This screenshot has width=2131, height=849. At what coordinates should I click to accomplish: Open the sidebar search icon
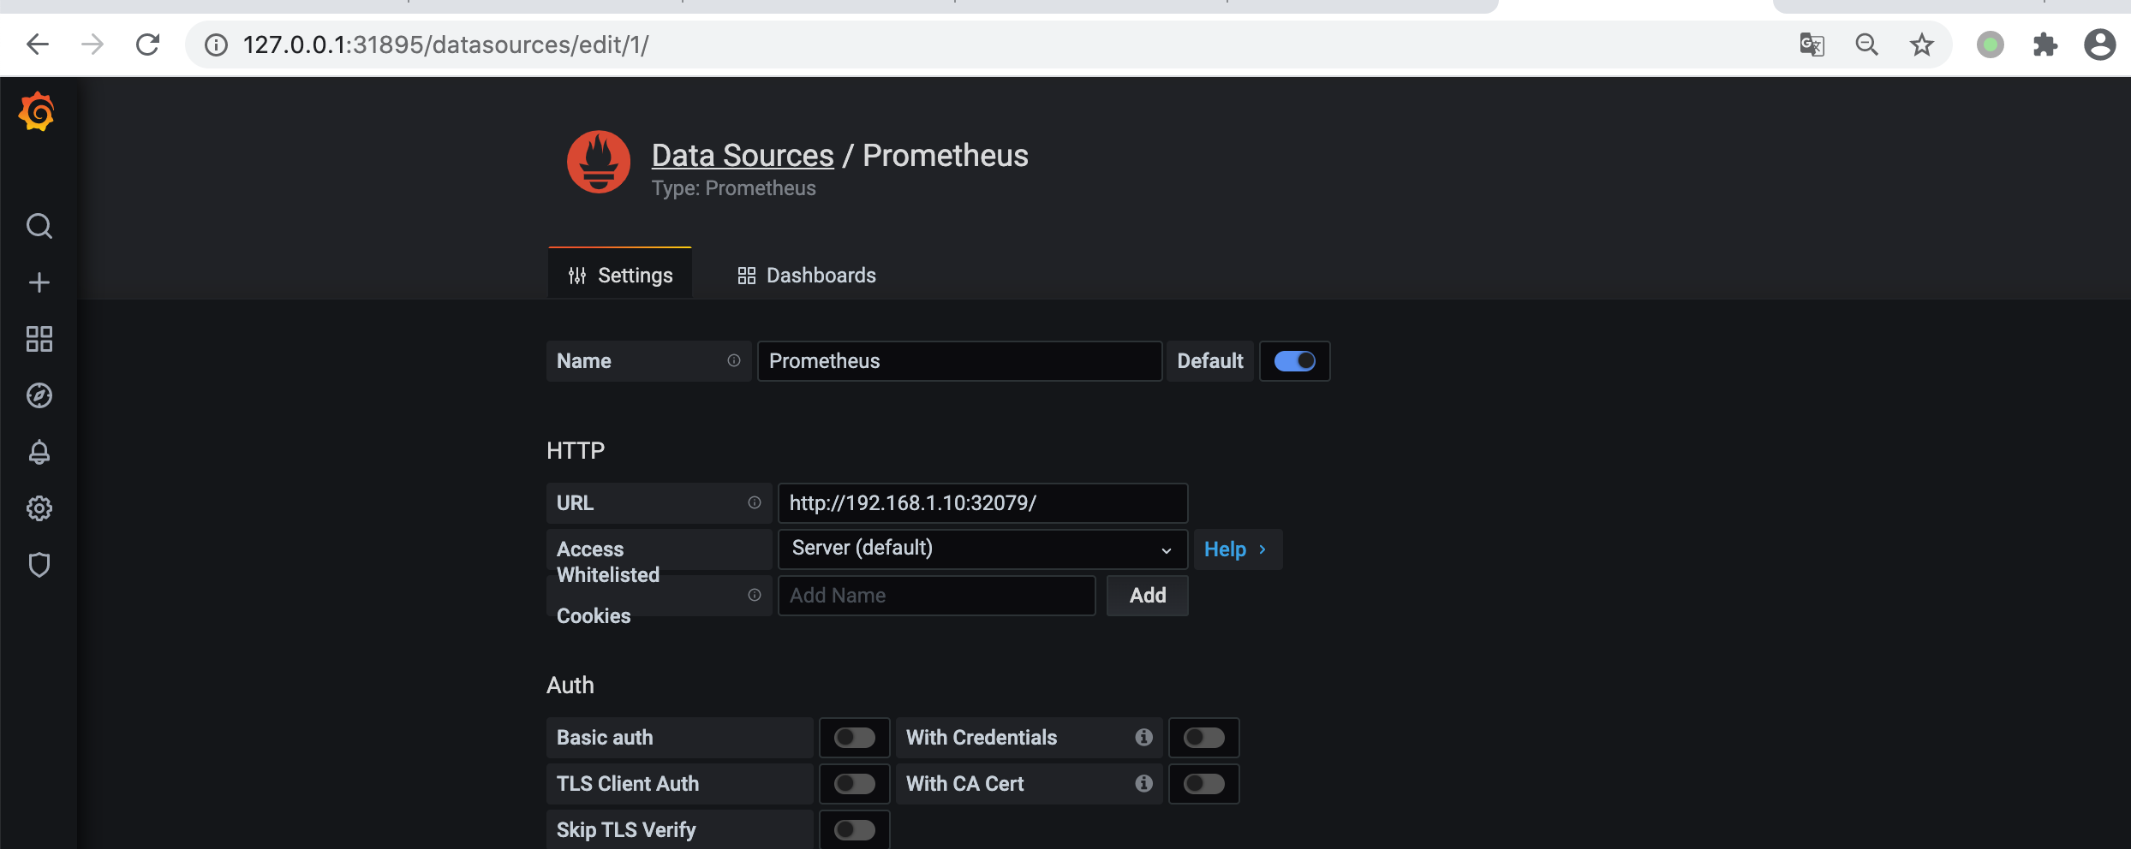[39, 226]
